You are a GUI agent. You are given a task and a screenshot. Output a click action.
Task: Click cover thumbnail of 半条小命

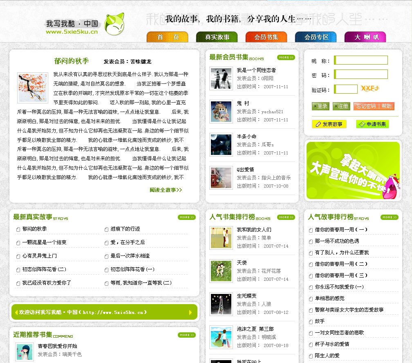[221, 145]
